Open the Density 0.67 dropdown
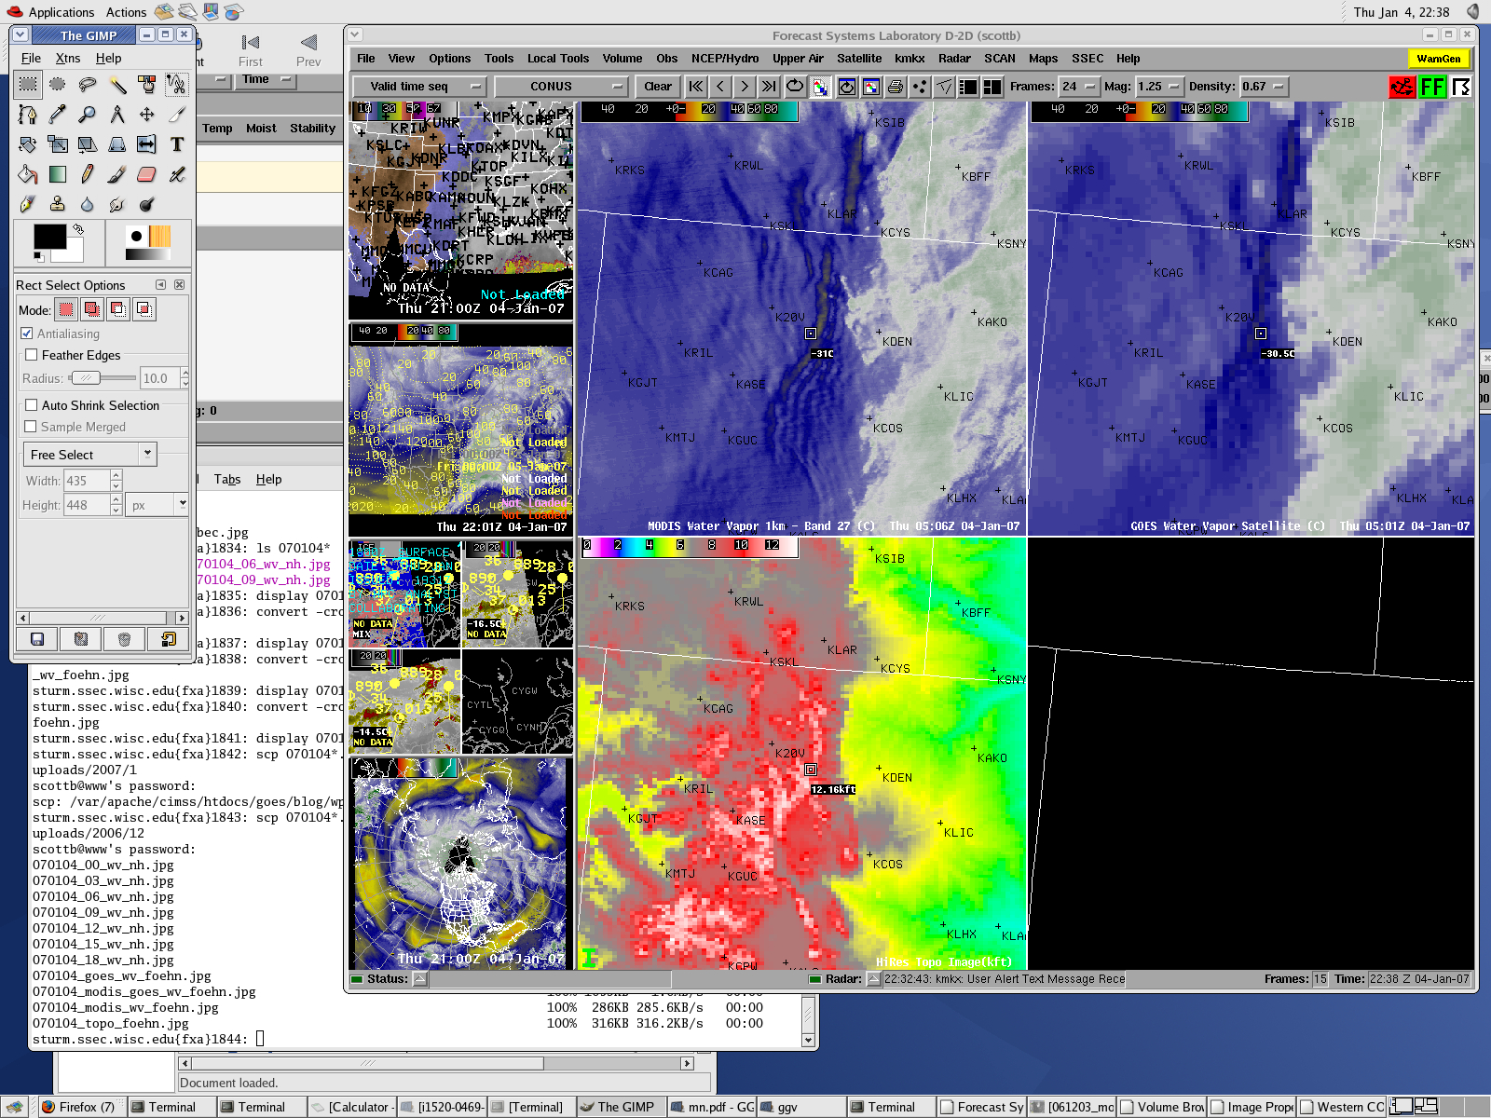The image size is (1491, 1118). tap(1264, 87)
